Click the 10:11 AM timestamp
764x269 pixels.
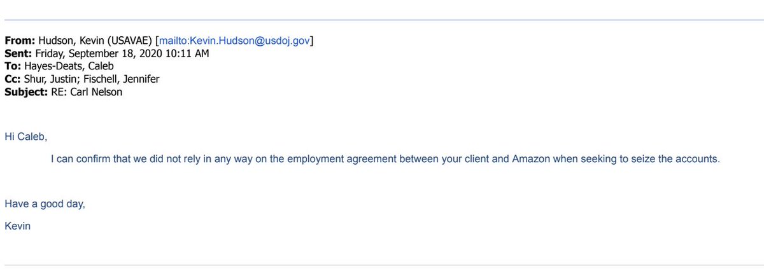click(188, 53)
